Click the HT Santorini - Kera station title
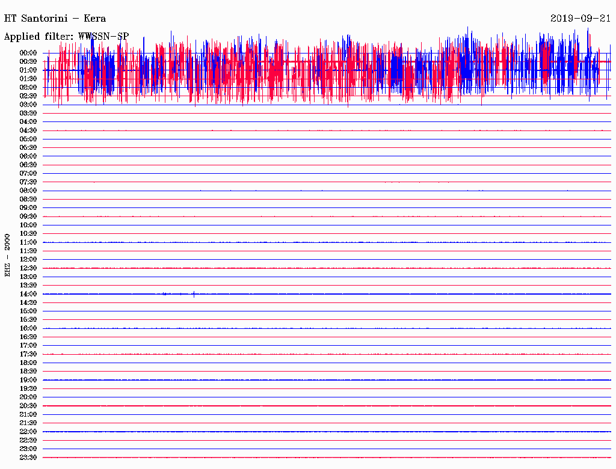Screen dimensions: 616x469 tap(55, 19)
